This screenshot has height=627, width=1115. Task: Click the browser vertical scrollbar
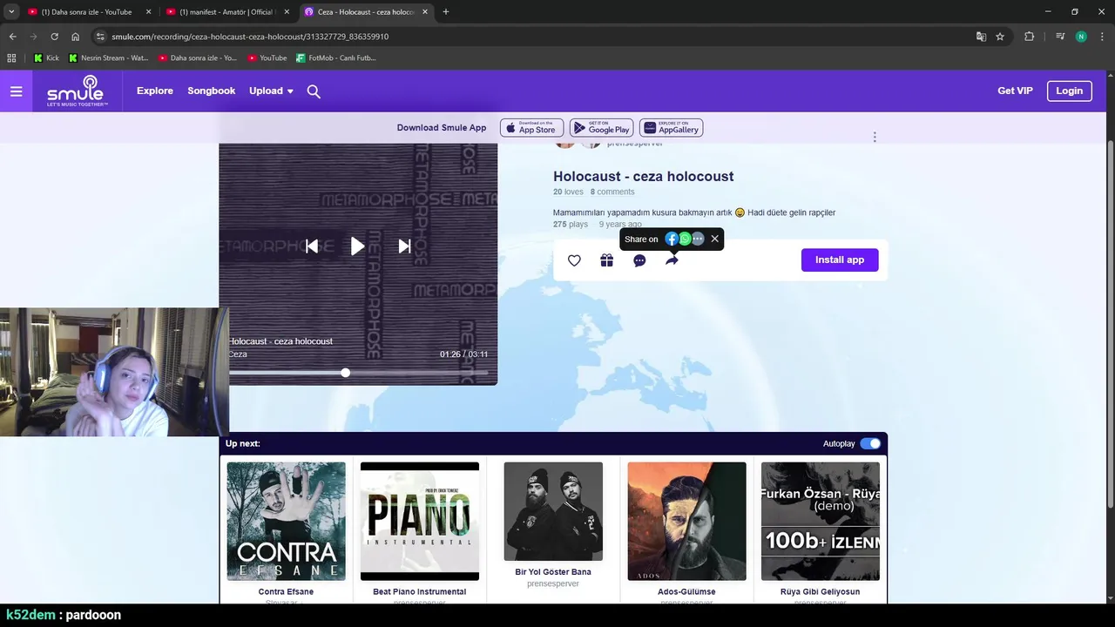1110,322
